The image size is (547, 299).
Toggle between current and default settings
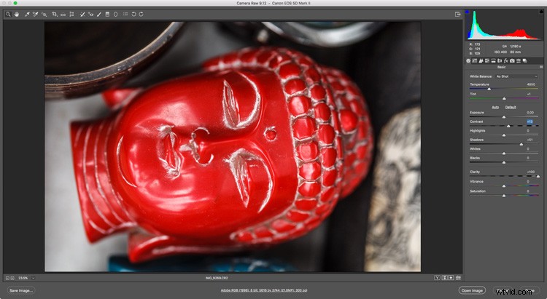click(x=458, y=278)
